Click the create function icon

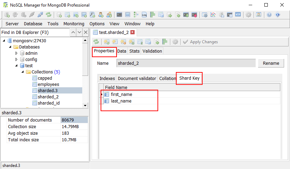(93, 15)
